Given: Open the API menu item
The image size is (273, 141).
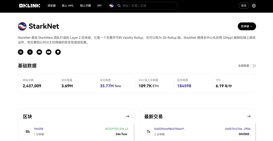Looking at the screenshot, I should (x=99, y=6).
